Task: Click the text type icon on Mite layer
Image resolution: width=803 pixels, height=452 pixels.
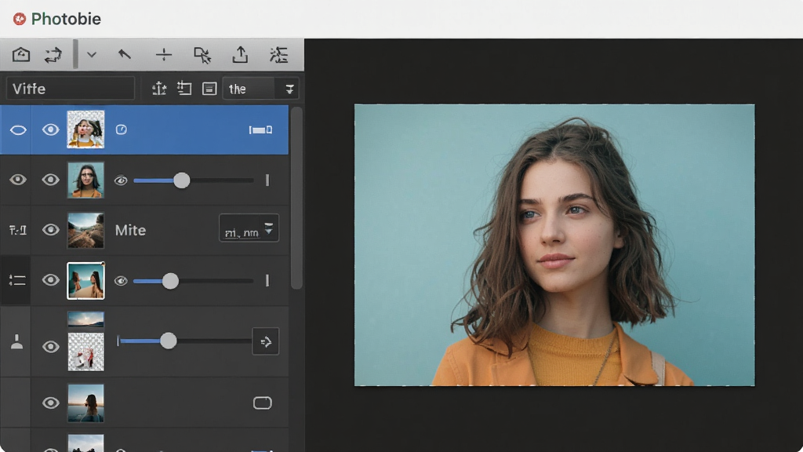Action: (18, 230)
